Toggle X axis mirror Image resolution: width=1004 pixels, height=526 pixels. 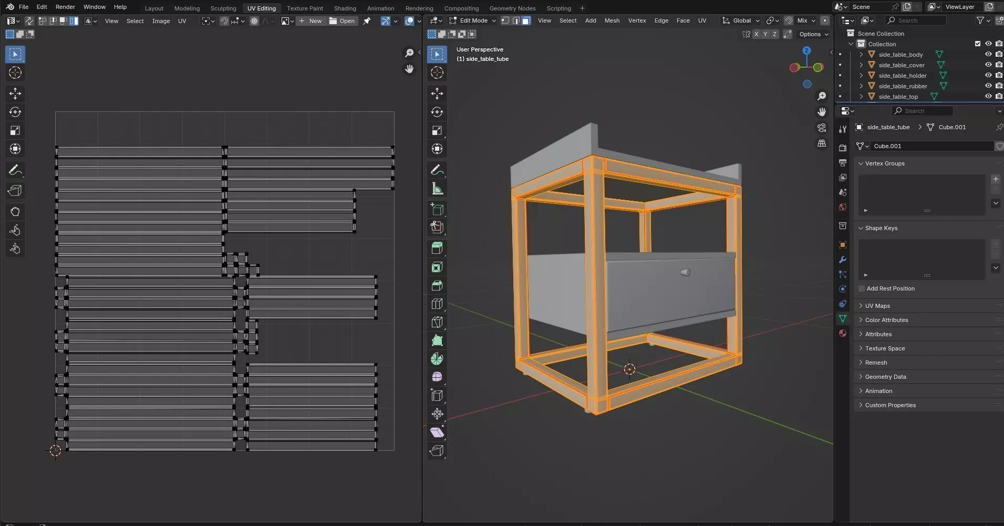tap(756, 34)
